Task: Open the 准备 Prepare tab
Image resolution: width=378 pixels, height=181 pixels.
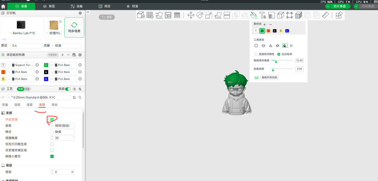Action: [21, 6]
